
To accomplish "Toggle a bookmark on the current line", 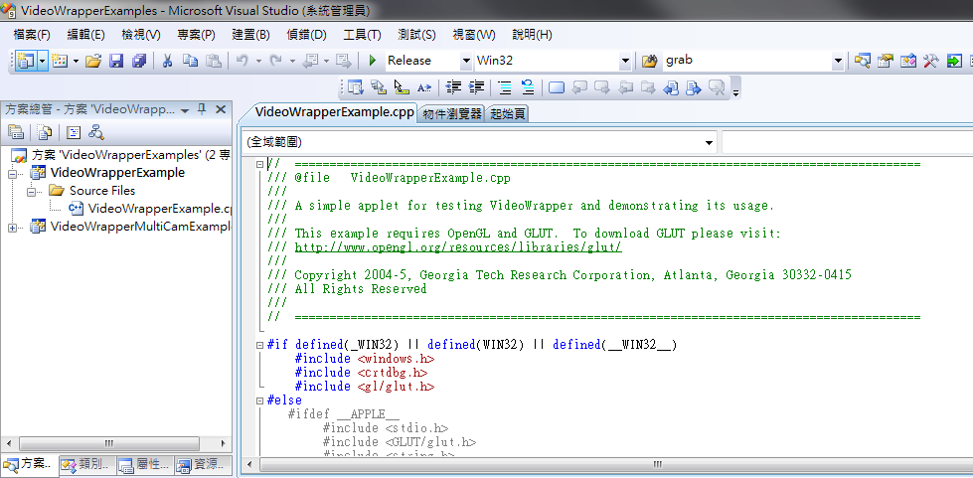I will coord(557,87).
